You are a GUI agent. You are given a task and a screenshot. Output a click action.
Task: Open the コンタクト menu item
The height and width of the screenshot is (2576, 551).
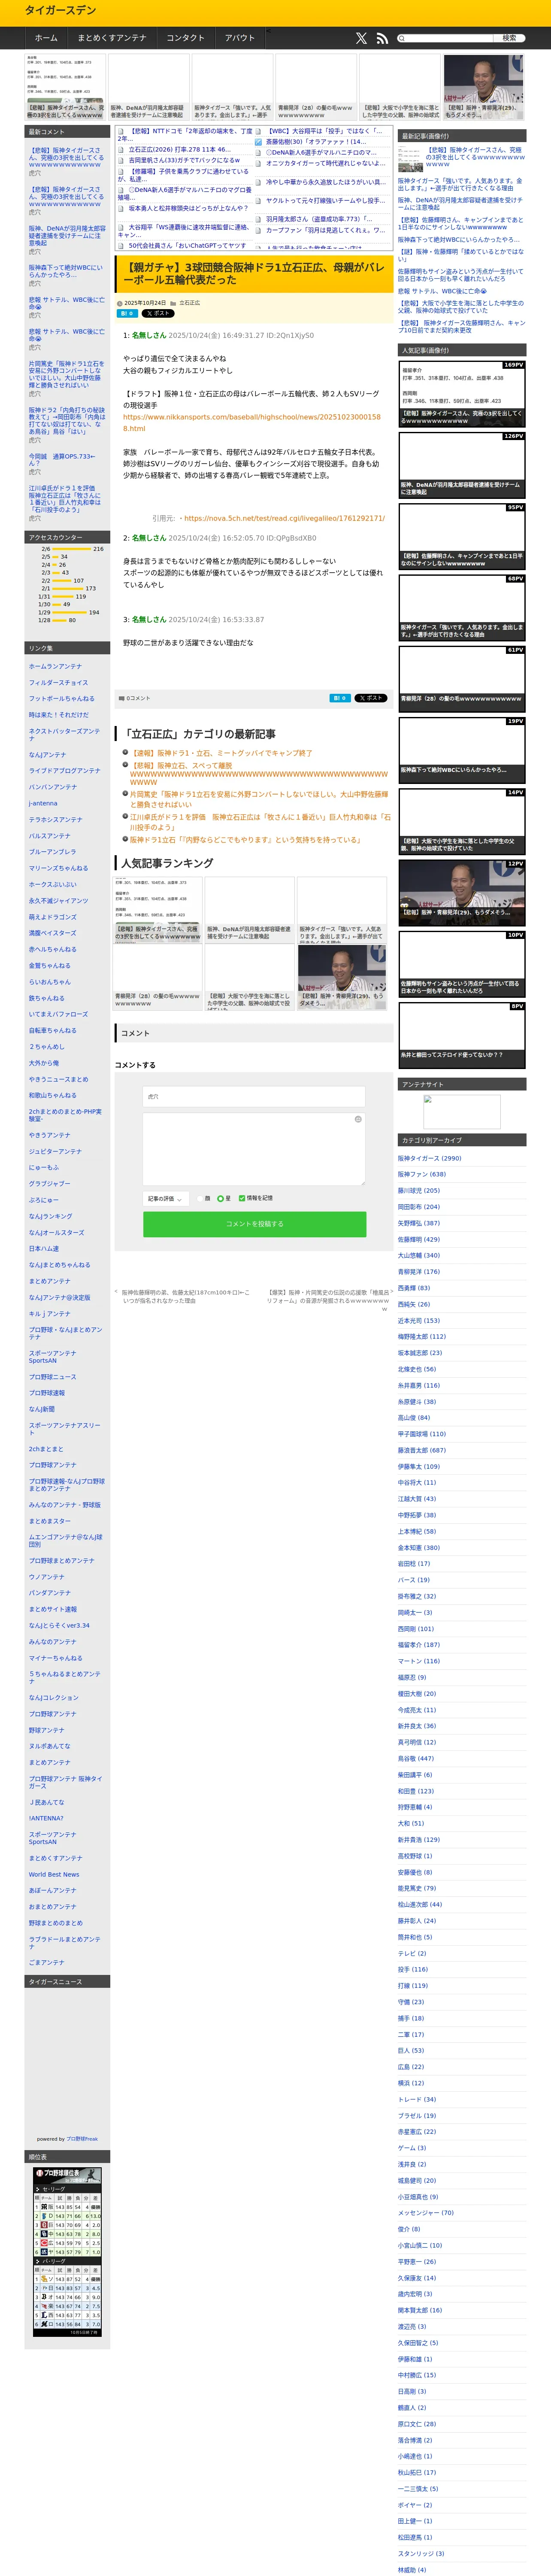pos(185,38)
